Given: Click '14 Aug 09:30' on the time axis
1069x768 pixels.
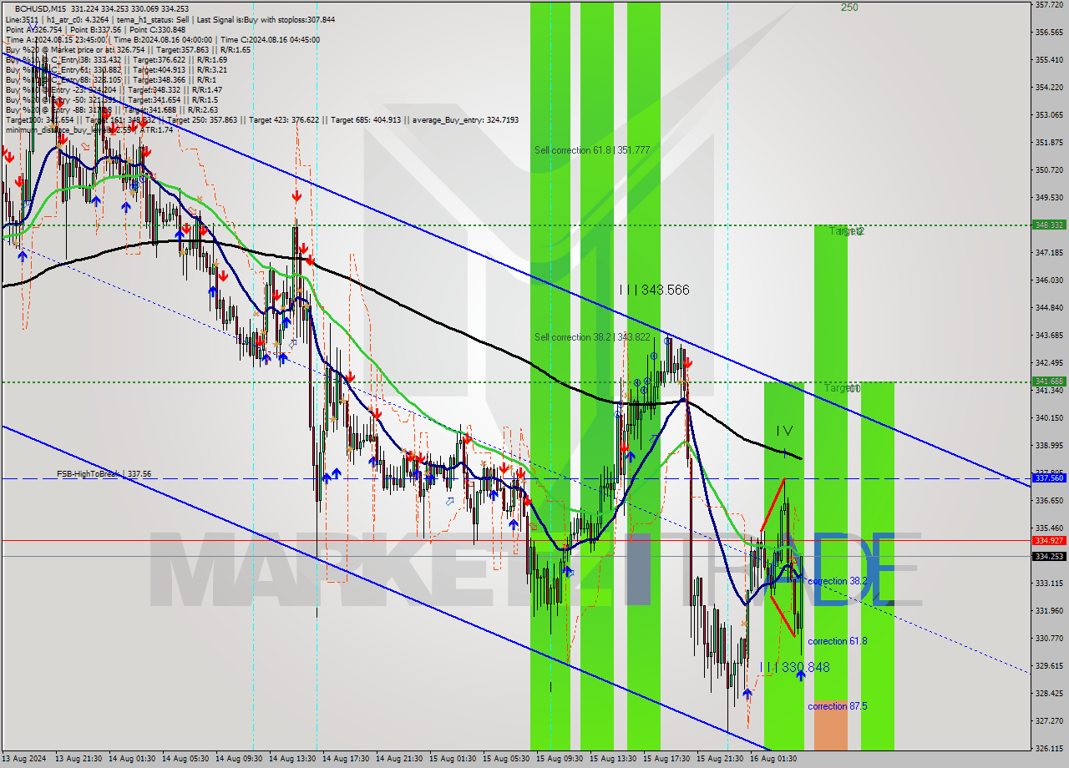Looking at the screenshot, I should coord(239,759).
